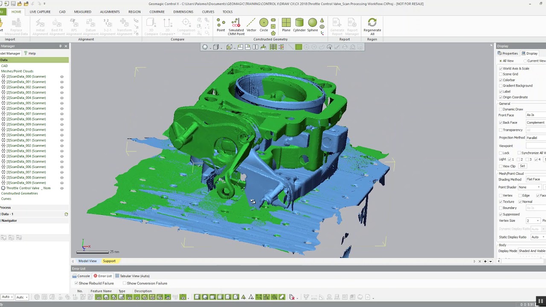Screen dimensions: 546x307
Task: Open the Shading Method dropdown
Action: pos(536,180)
